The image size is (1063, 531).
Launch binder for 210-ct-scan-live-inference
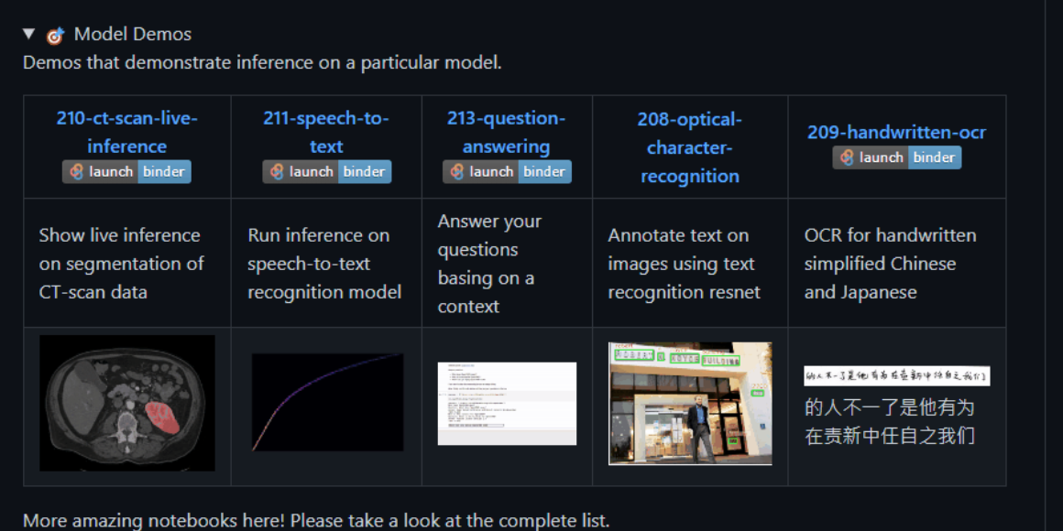coord(126,171)
